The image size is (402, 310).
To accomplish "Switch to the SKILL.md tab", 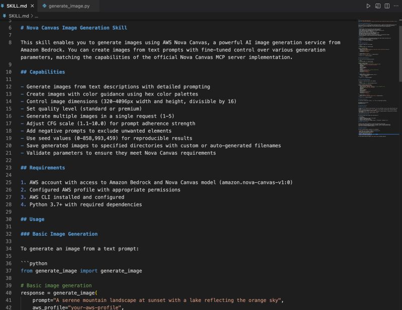I will coord(17,6).
